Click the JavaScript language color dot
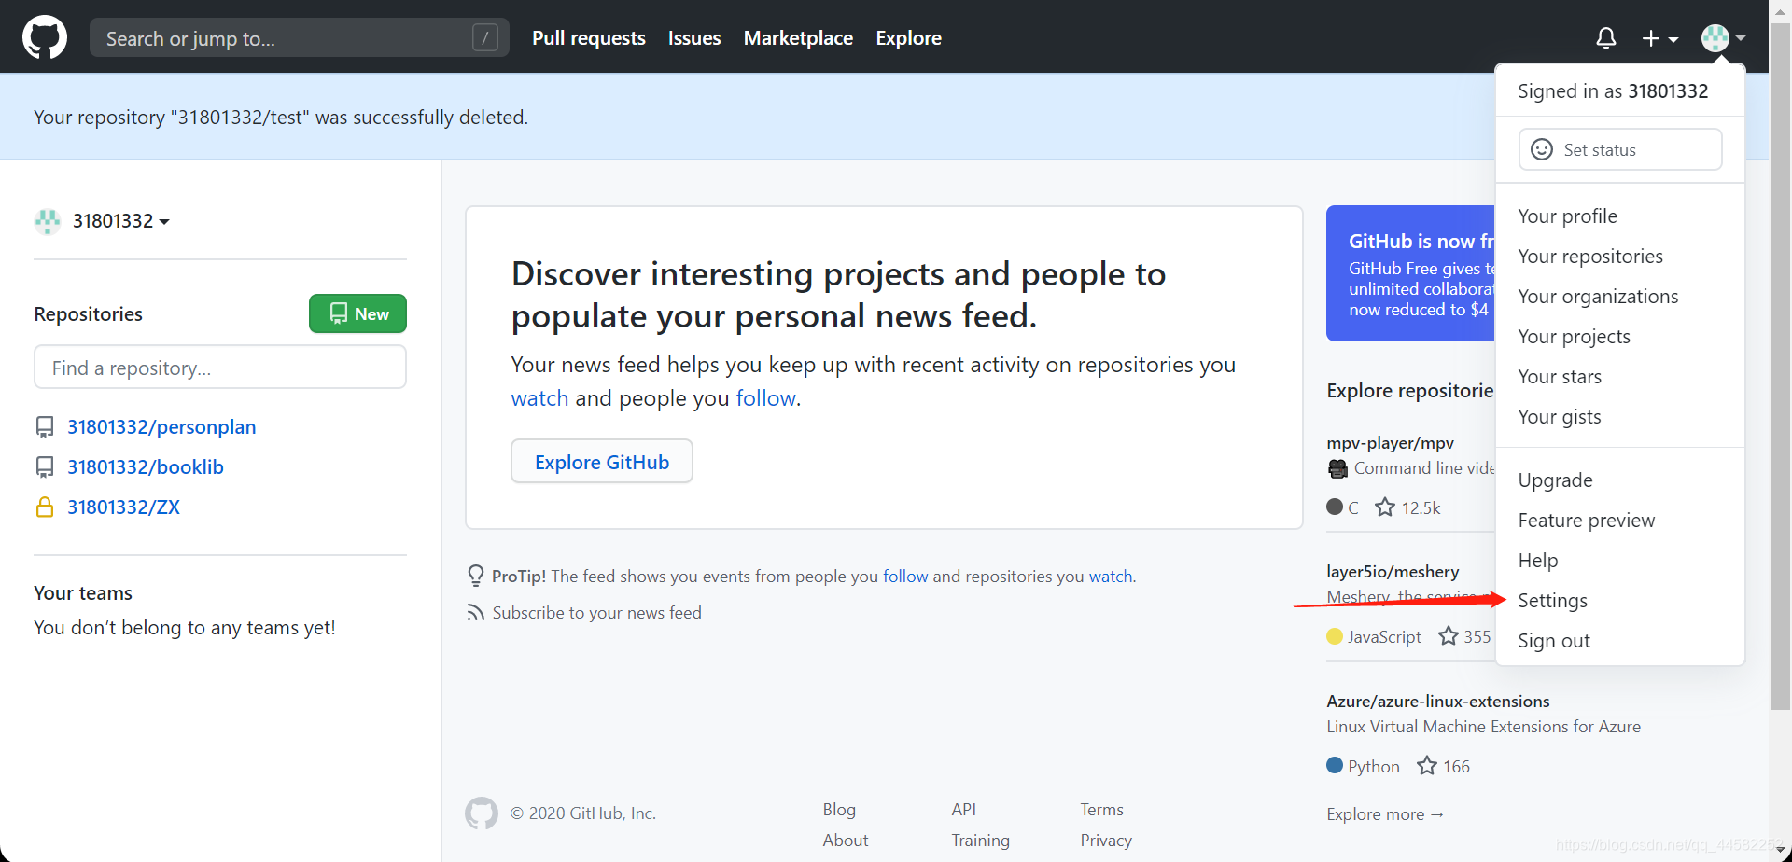Image resolution: width=1792 pixels, height=862 pixels. point(1335,636)
